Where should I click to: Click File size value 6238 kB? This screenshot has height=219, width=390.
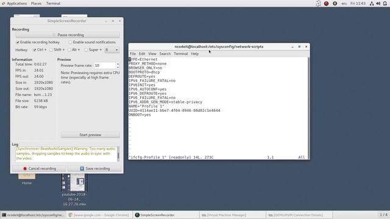coord(41,101)
